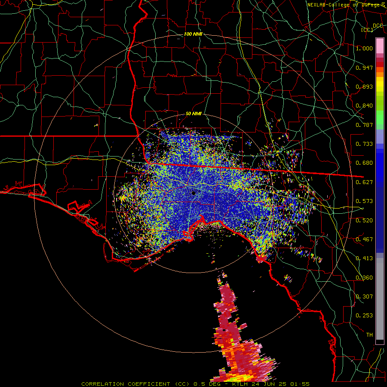Pick the orange color bar segment
Image resolution: width=387 pixels, height=387 pixels.
point(380,72)
